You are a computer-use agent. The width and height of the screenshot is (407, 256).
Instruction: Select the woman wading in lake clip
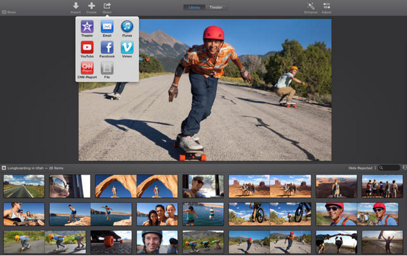pos(203,214)
